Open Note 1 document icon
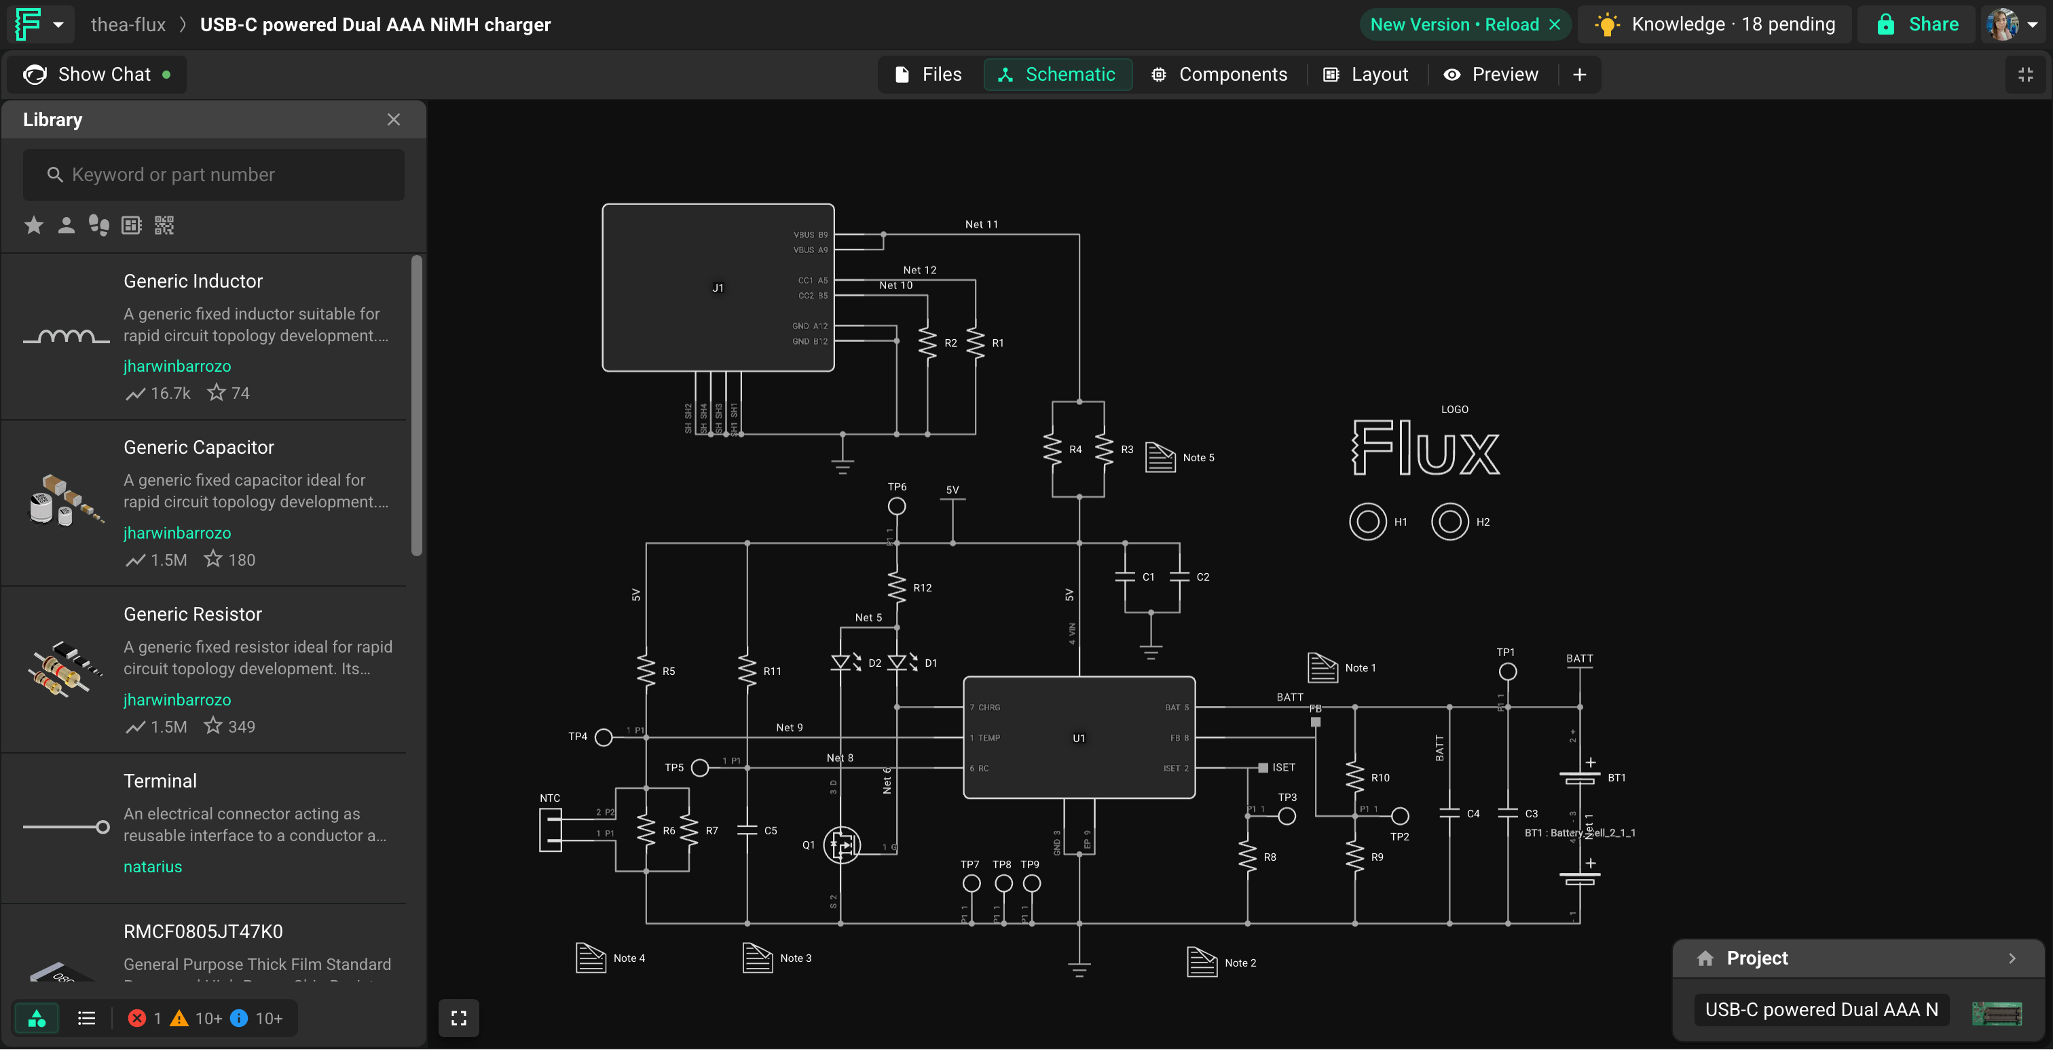 [1323, 667]
